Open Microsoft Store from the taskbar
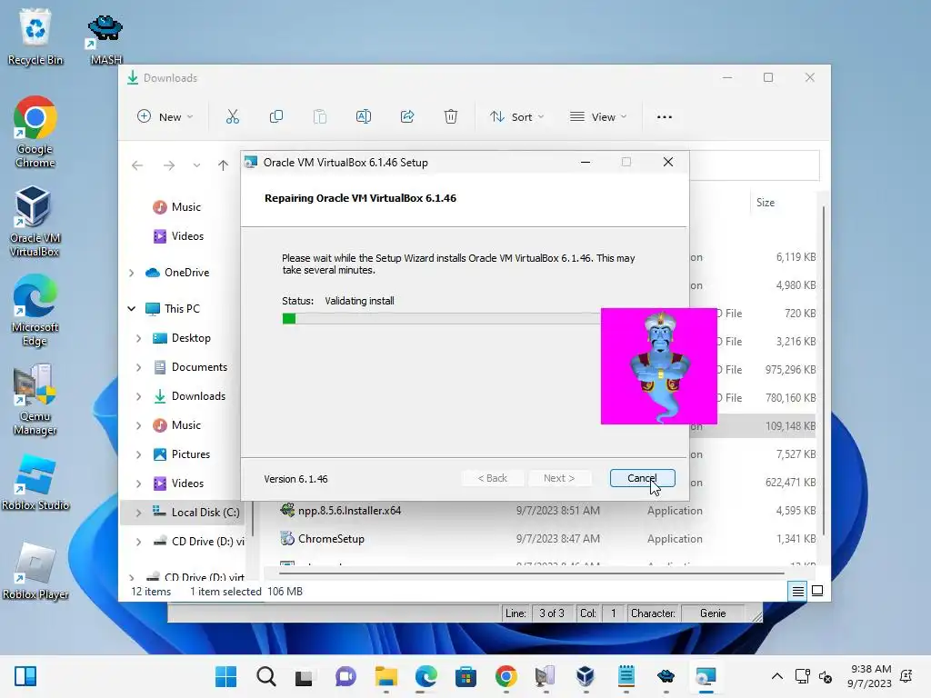The height and width of the screenshot is (698, 931). tap(466, 676)
